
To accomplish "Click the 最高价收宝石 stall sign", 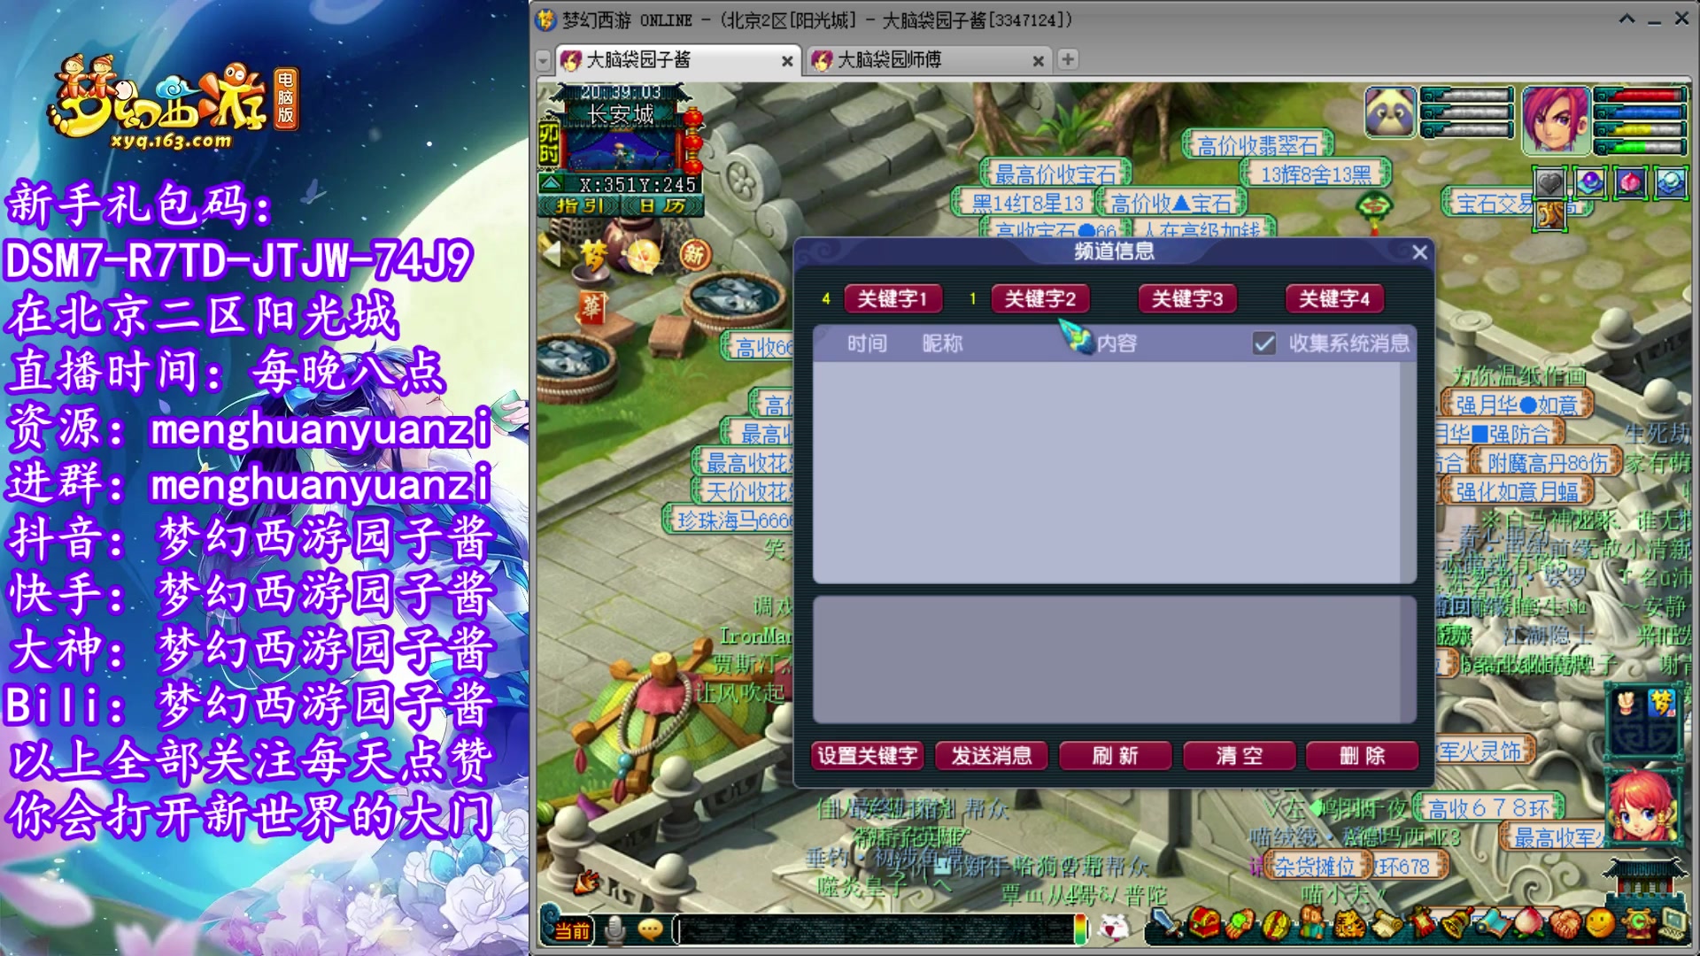I will tap(1055, 173).
